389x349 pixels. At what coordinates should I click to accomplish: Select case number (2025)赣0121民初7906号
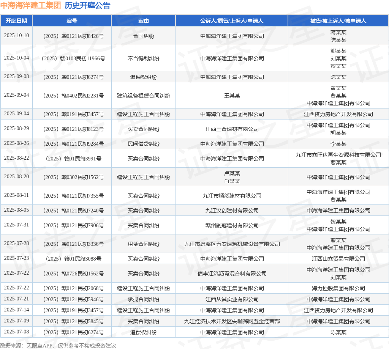pos(73,225)
